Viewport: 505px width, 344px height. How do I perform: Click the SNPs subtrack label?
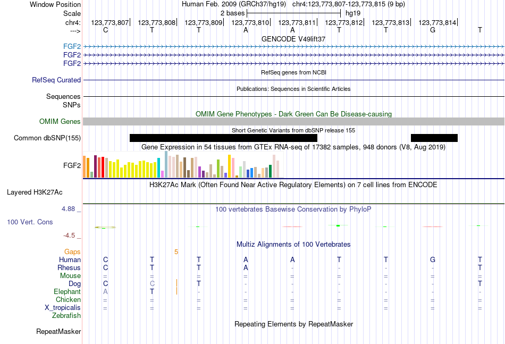[72, 105]
